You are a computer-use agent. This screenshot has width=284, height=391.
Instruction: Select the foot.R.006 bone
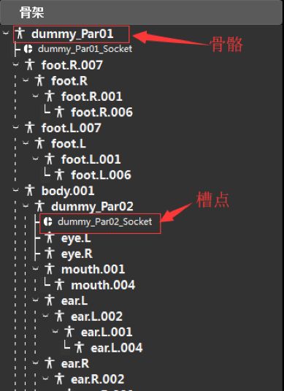[x=101, y=112]
